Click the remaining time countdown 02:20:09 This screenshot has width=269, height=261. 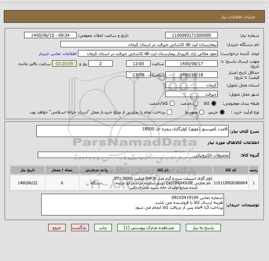(64, 63)
